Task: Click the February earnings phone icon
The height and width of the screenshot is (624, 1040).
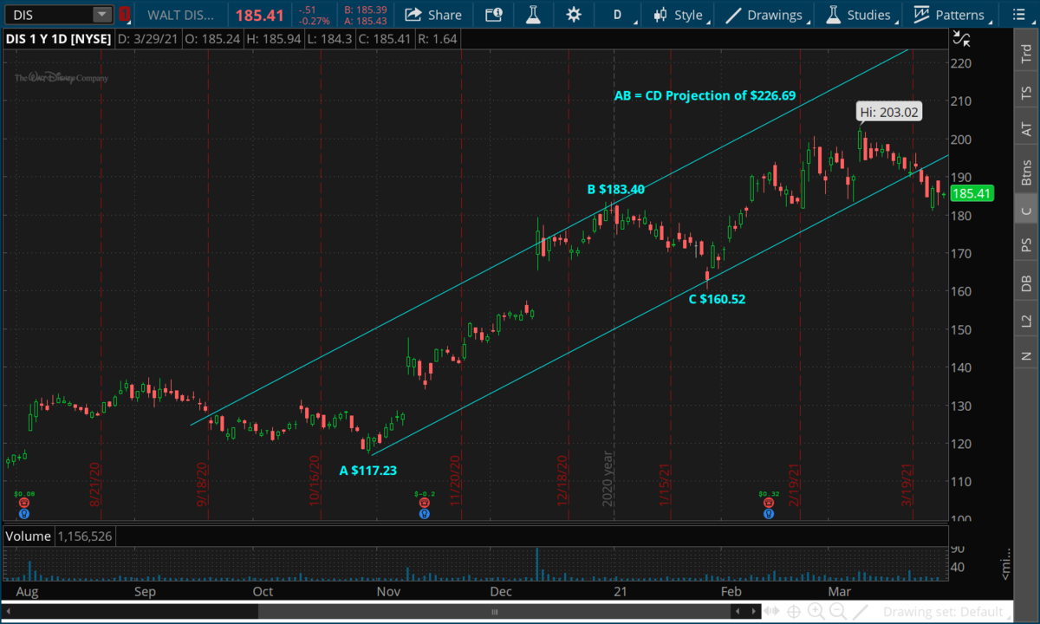Action: pyautogui.click(x=769, y=503)
